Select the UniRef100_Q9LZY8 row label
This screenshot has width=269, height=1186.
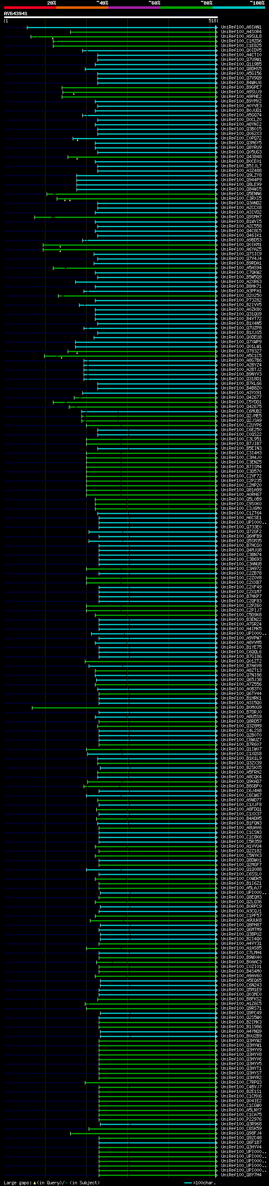(241, 175)
